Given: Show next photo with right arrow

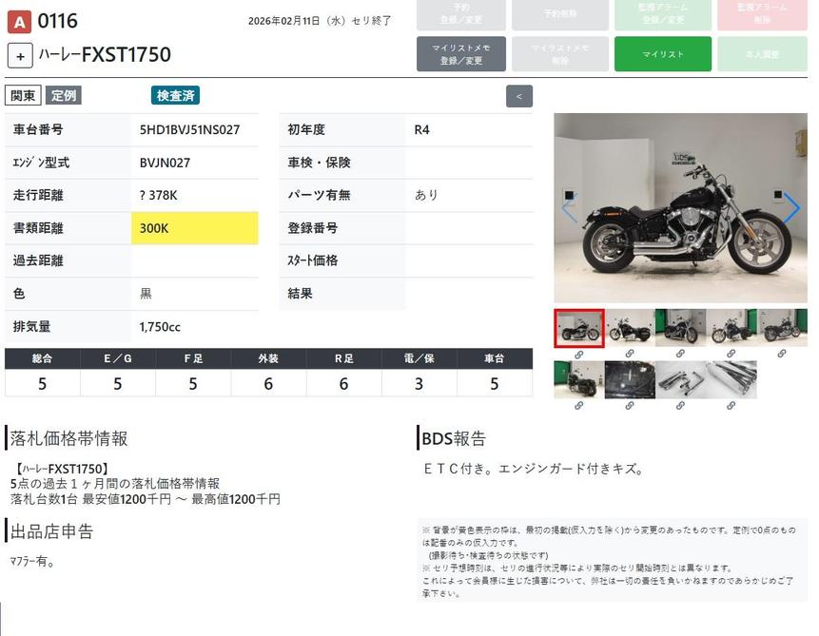Looking at the screenshot, I should point(791,208).
